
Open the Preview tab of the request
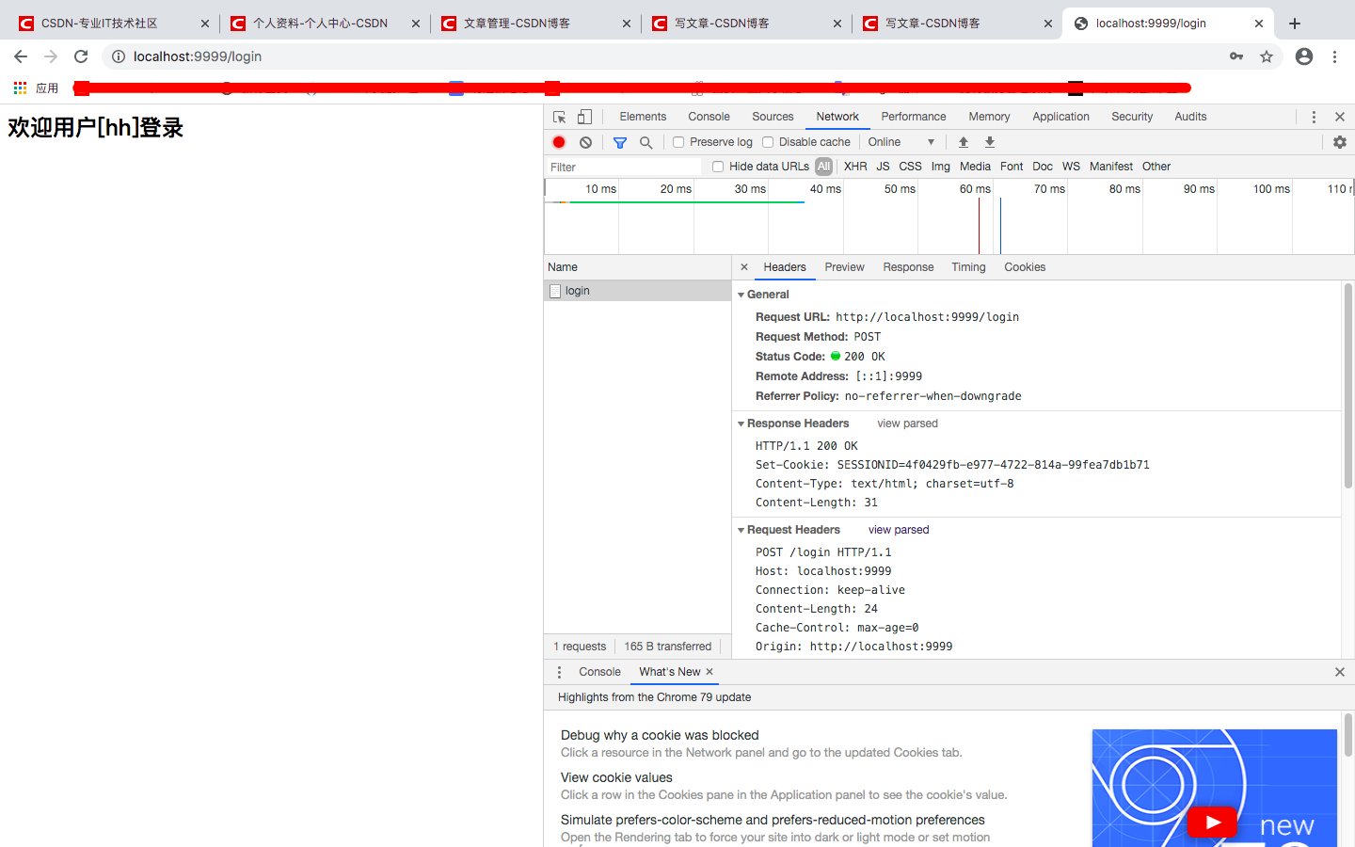tap(844, 267)
